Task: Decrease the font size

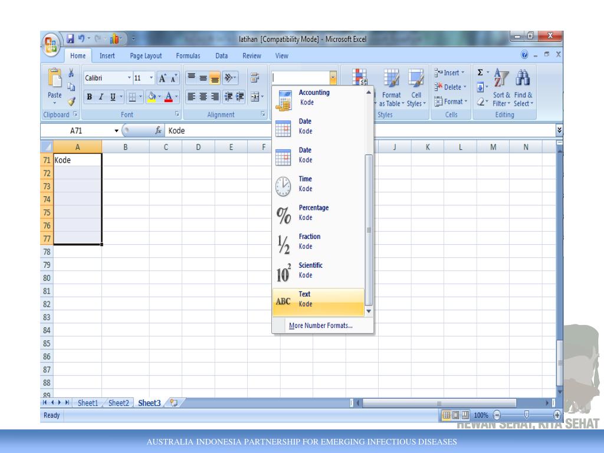Action: click(x=174, y=78)
